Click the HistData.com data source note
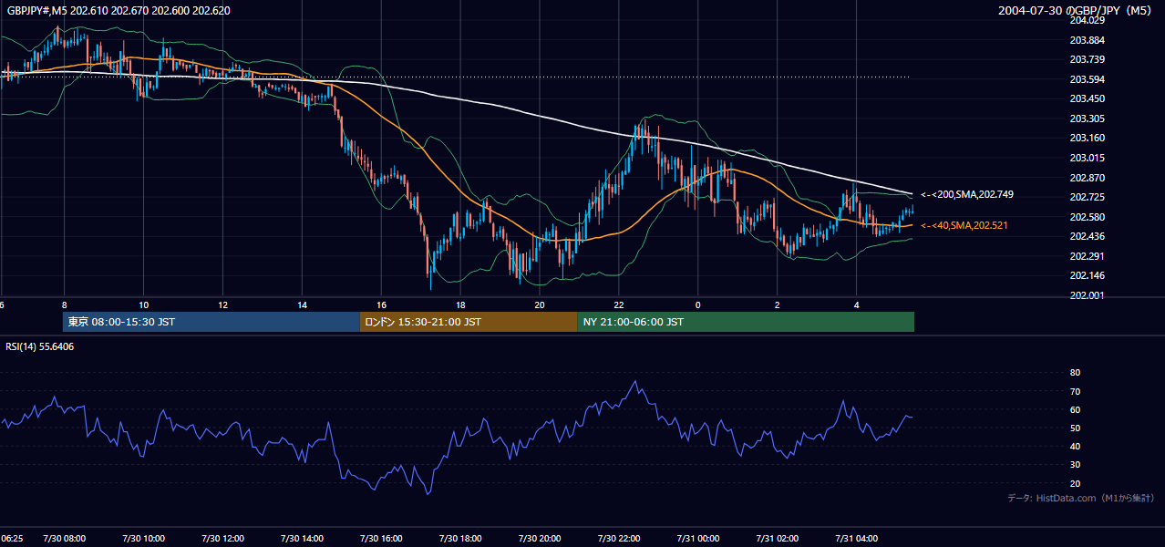 click(1081, 498)
